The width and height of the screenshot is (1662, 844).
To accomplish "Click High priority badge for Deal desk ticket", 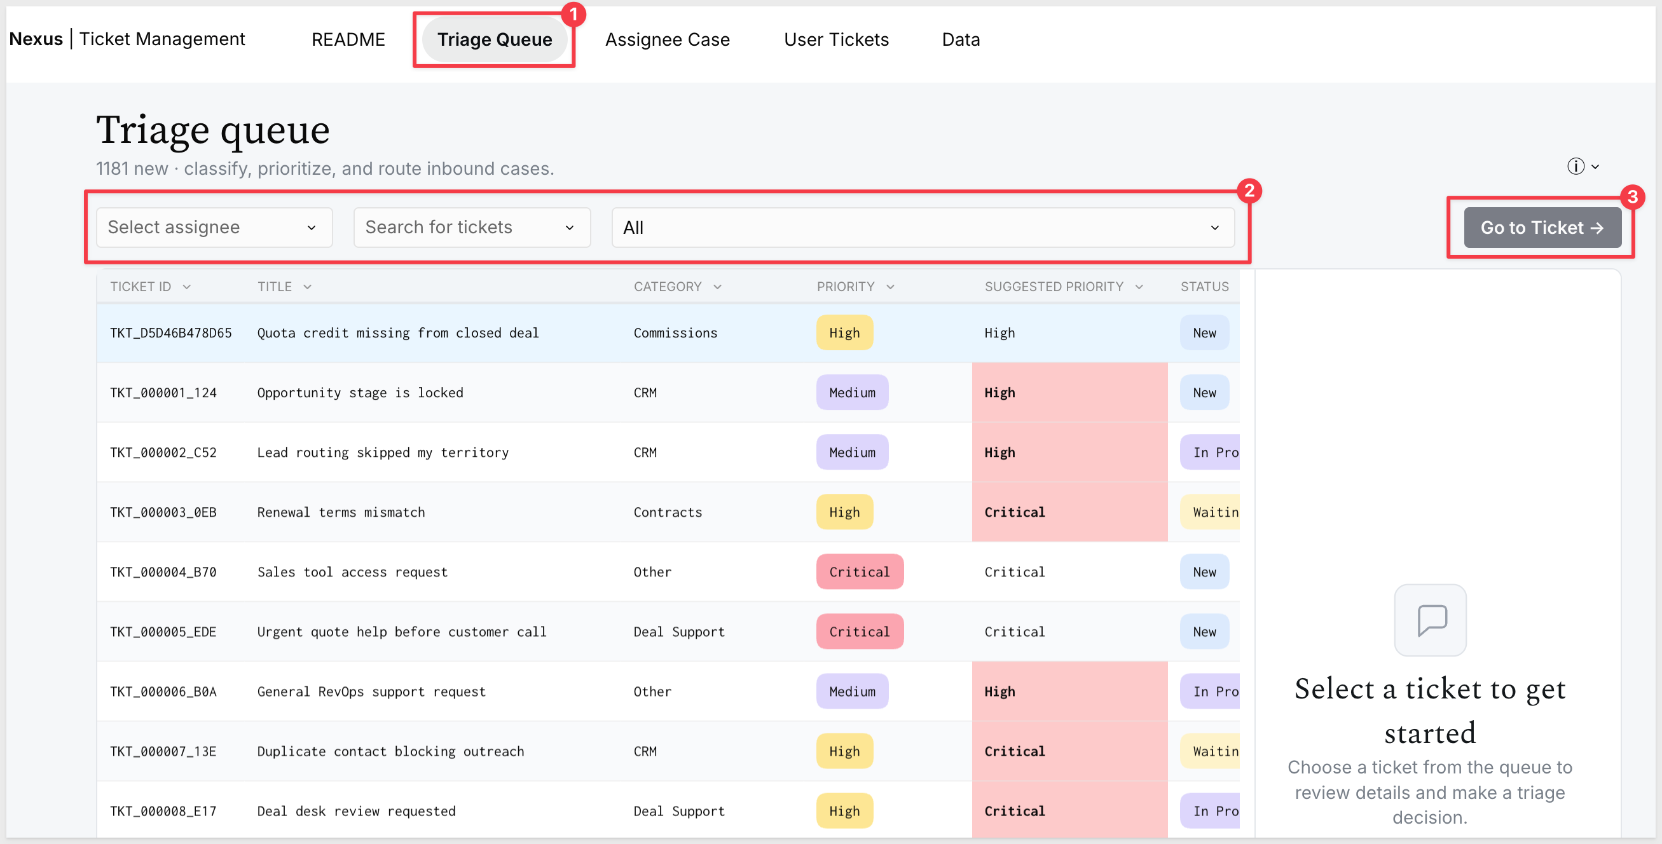I will 844,810.
